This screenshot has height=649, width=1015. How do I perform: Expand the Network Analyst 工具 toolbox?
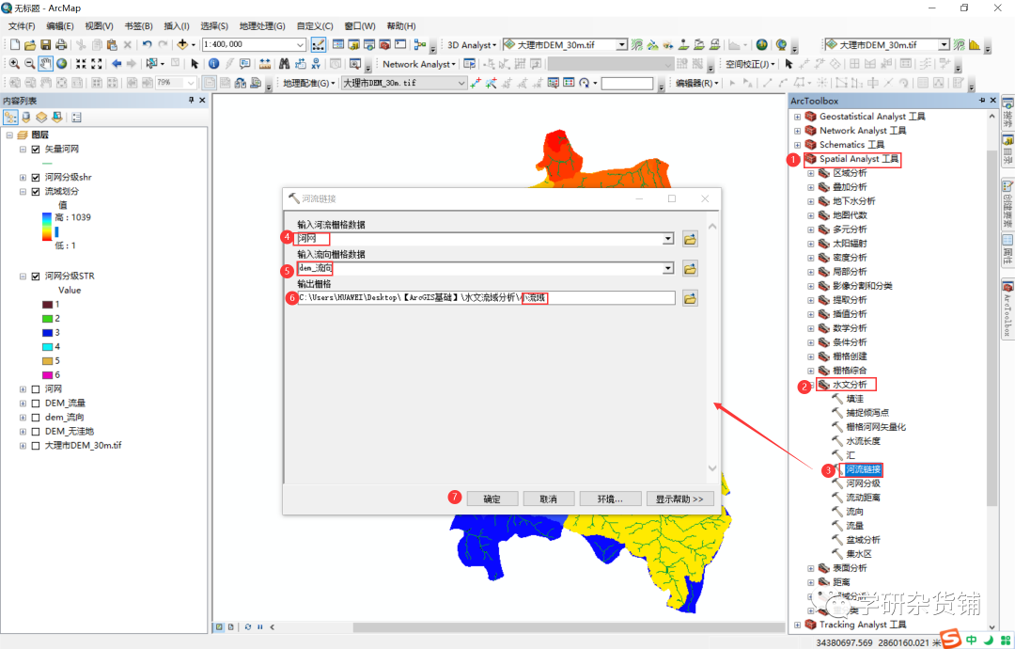(798, 131)
